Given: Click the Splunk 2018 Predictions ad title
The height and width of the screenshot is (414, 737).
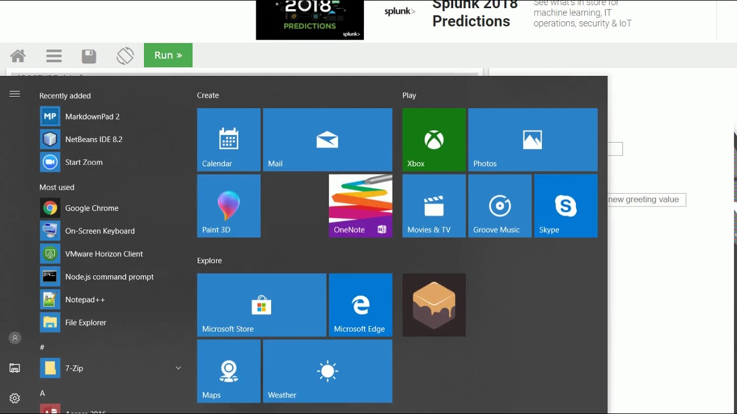Looking at the screenshot, I should [475, 13].
